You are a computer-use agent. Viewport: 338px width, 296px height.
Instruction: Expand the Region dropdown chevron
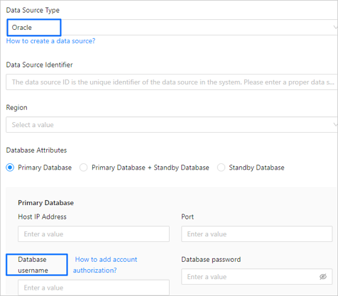[335, 125]
